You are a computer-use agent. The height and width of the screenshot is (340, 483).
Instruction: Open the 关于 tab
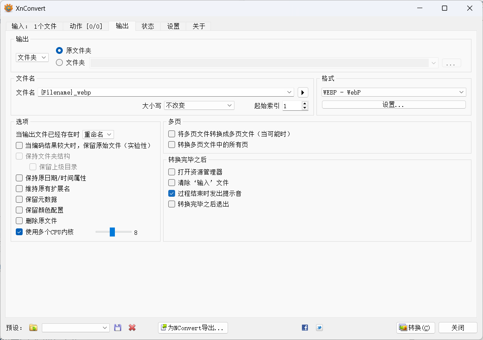199,26
